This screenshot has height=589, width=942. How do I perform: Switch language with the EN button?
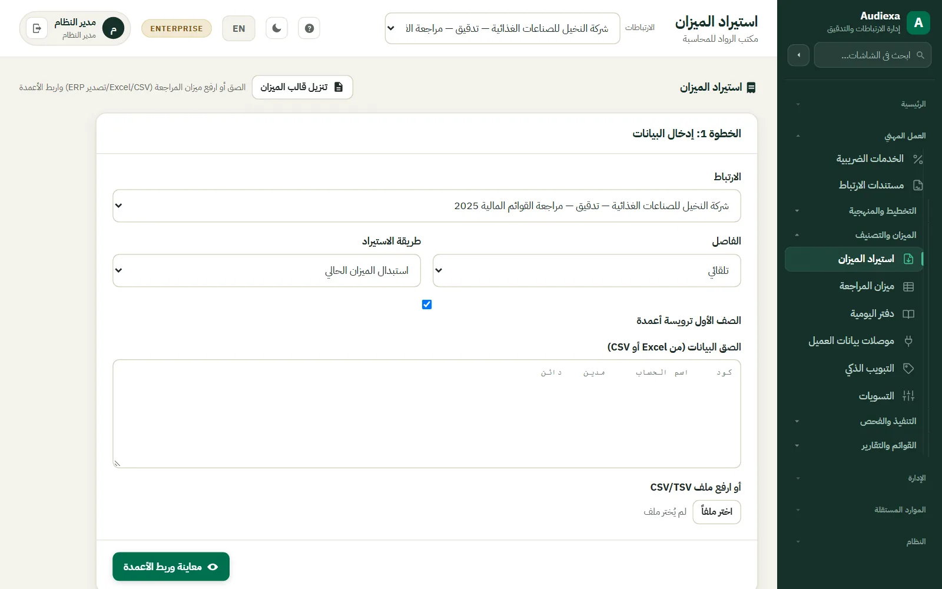tap(238, 28)
